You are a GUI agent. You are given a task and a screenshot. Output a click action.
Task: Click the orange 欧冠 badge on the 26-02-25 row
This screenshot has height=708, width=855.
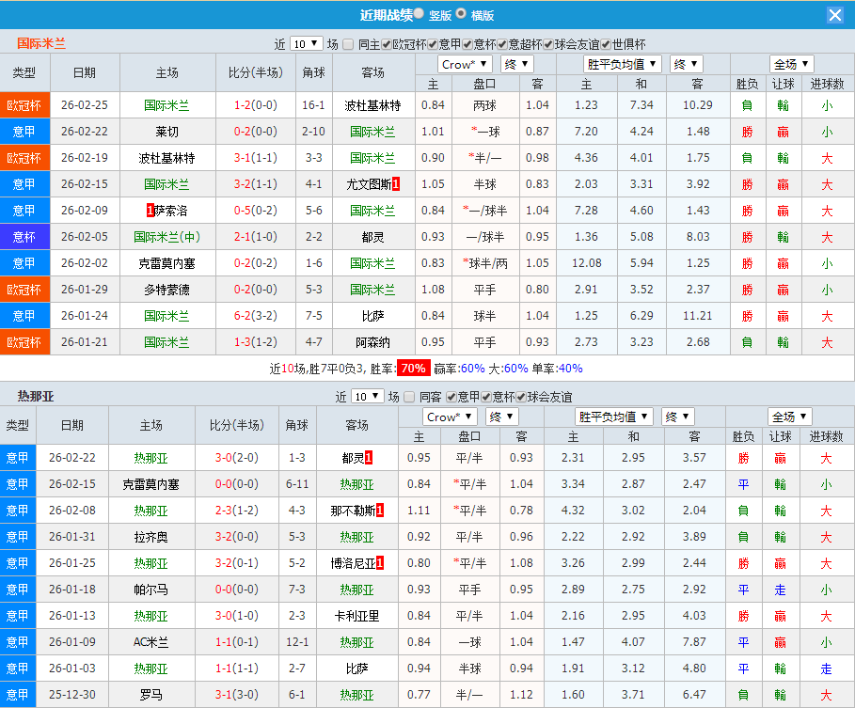click(x=25, y=105)
